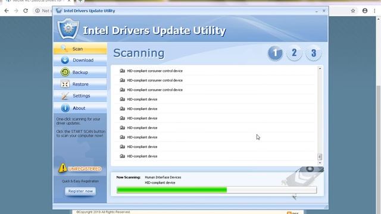Click the browser back button
Image resolution: width=381 pixels, height=214 pixels.
tap(7, 11)
